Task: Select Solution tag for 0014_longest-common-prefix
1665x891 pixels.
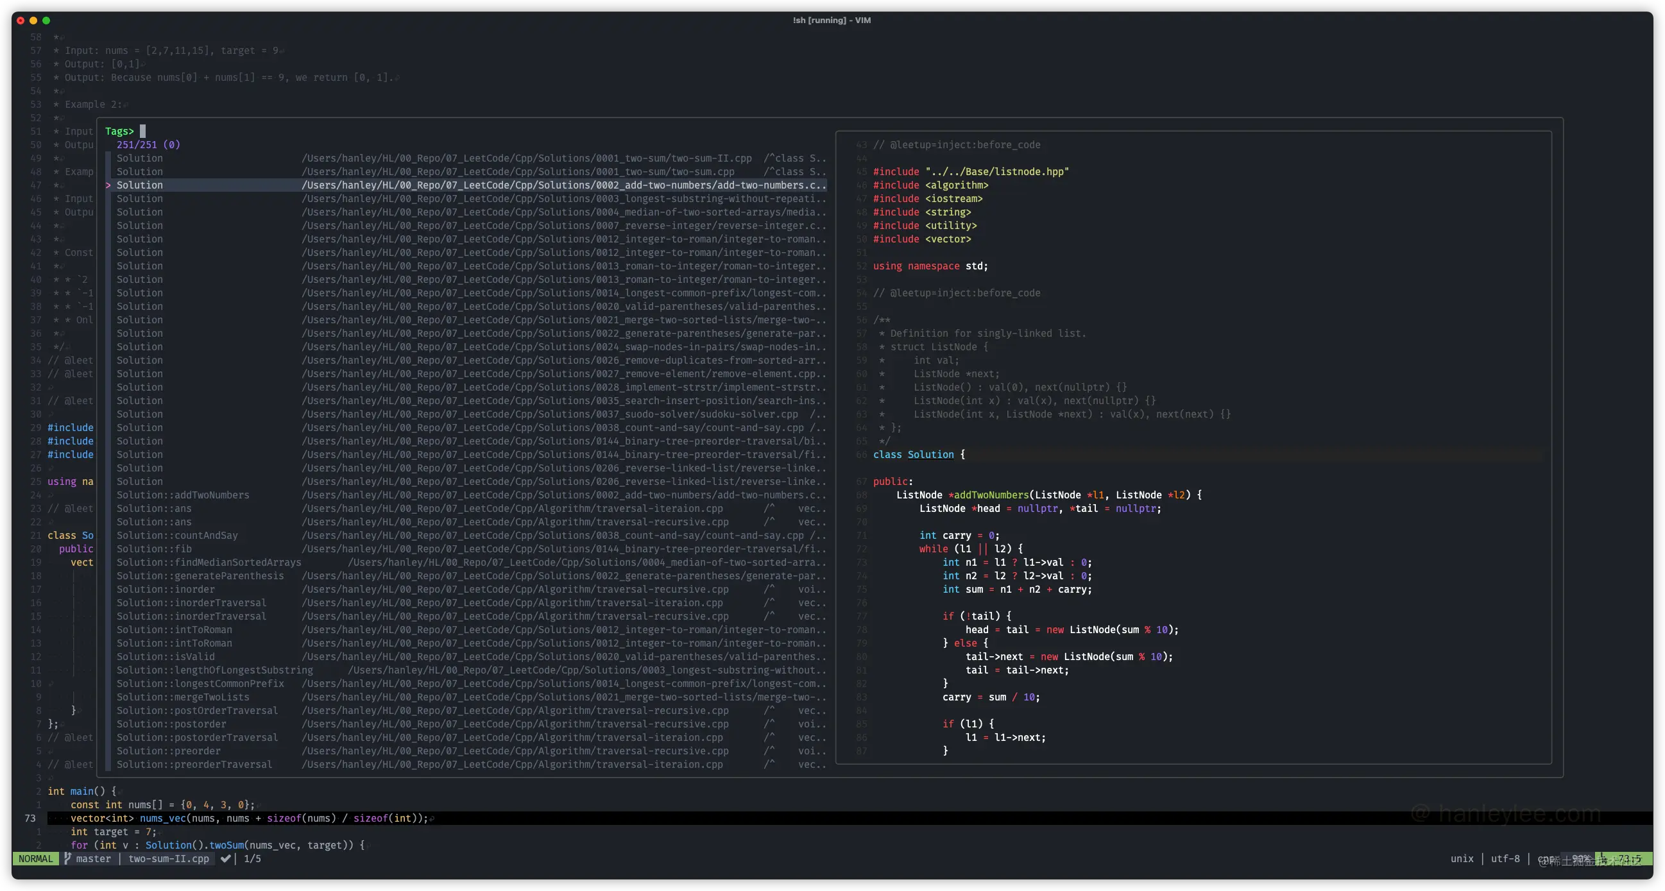Action: [465, 293]
